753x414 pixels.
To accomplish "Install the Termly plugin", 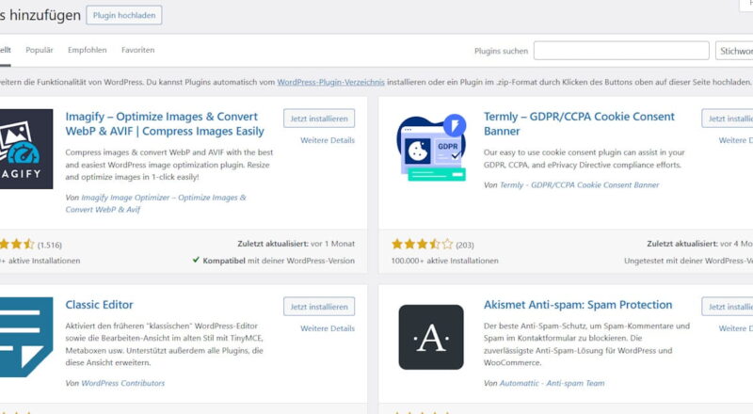I will 728,119.
